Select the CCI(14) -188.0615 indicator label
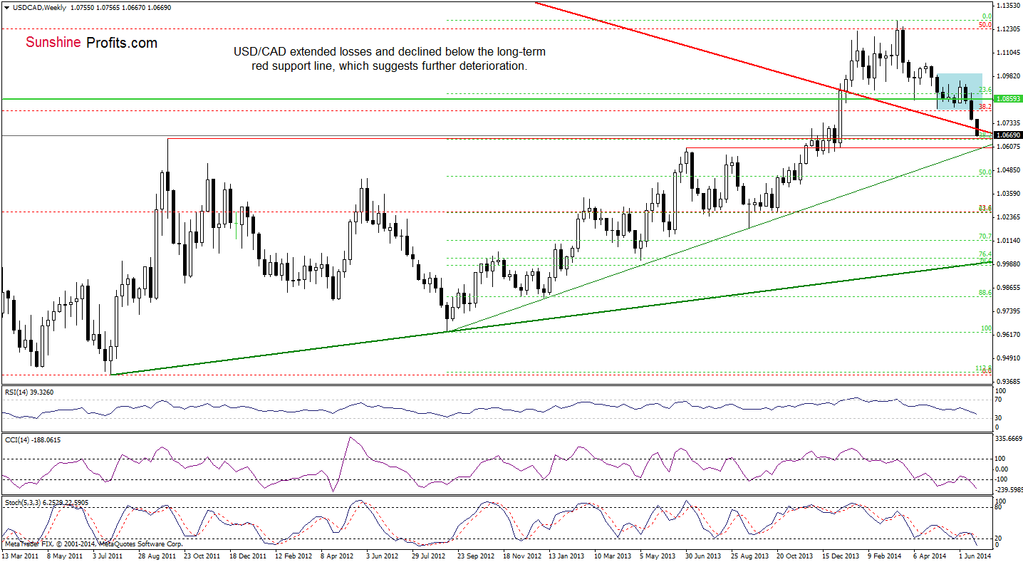 pos(31,439)
